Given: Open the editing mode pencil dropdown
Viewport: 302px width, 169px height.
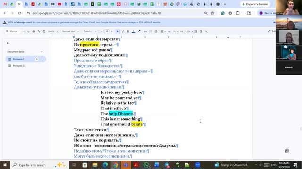Looking at the screenshot, I should pos(271,31).
